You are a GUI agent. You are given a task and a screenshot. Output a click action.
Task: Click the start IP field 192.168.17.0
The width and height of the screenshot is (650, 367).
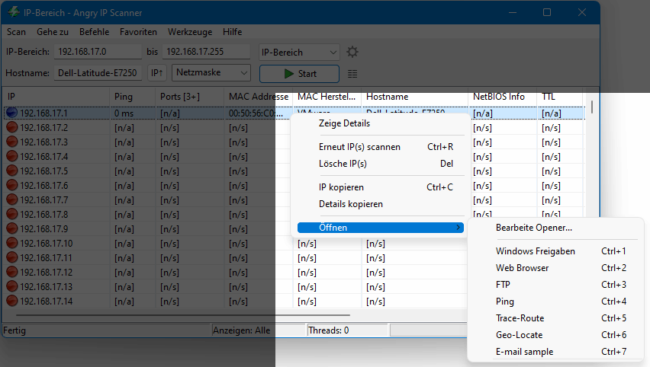pos(98,52)
